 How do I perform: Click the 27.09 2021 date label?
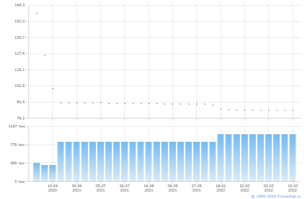tap(197, 188)
